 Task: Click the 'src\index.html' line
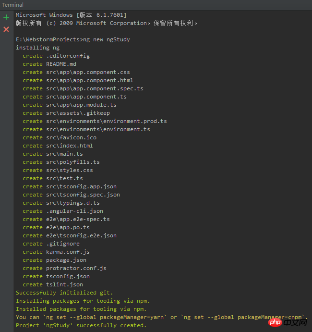click(58, 146)
